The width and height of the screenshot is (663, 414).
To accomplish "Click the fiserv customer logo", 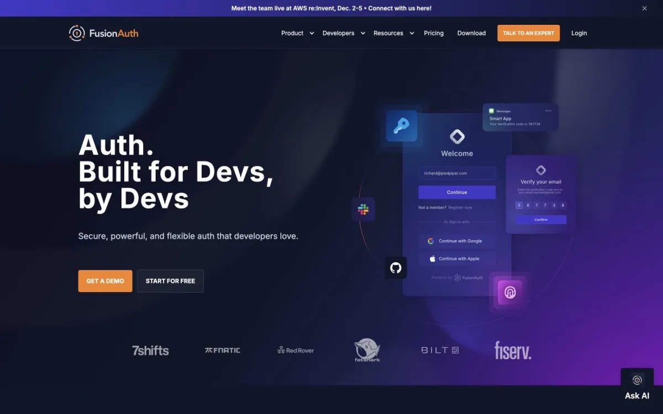I will click(512, 350).
